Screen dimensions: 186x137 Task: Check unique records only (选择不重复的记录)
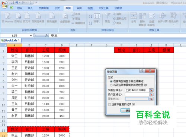109,104
